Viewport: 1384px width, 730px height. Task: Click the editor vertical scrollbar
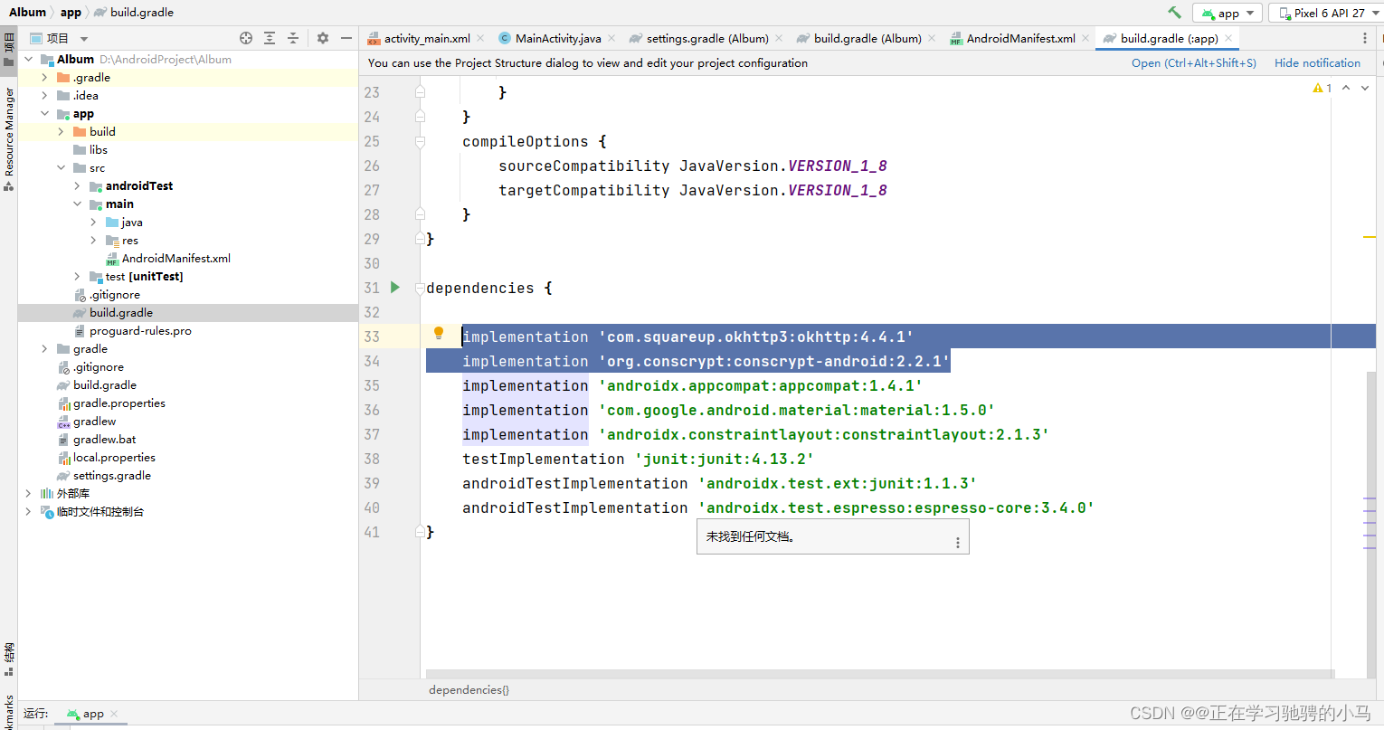(1370, 525)
